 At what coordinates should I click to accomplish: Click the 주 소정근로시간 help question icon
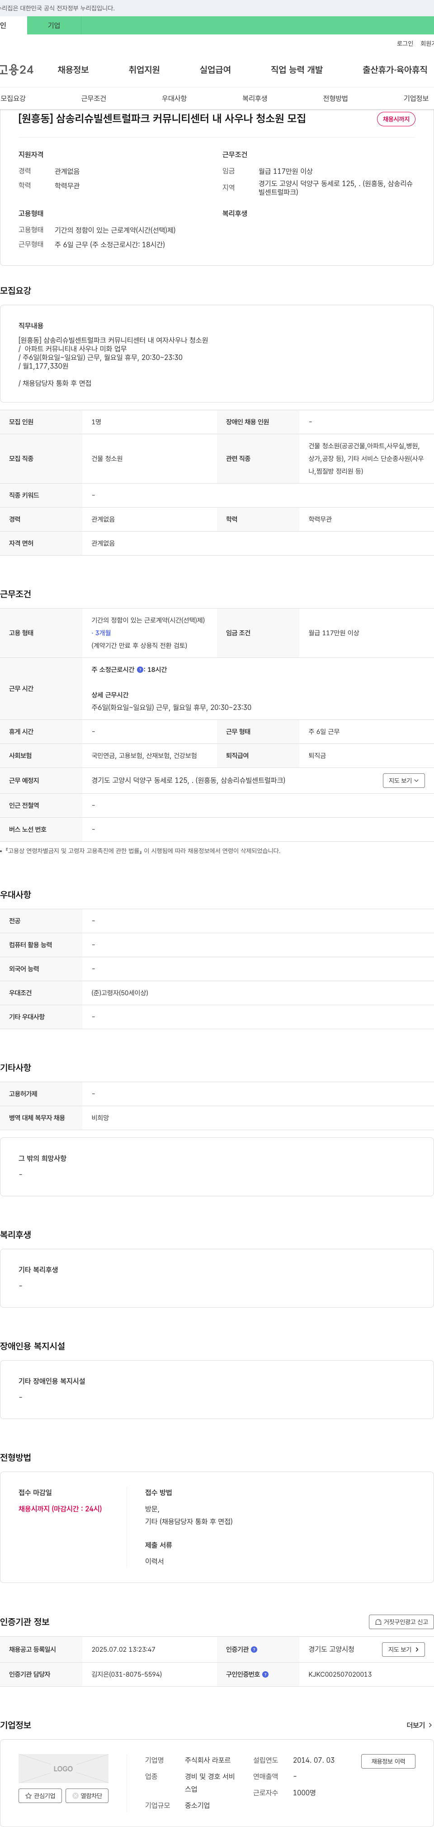(140, 670)
